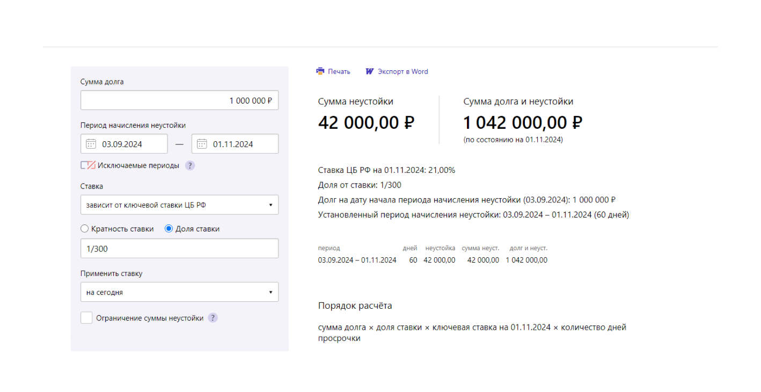Click the printer icon next to Печать
The image size is (761, 392).
coord(320,71)
